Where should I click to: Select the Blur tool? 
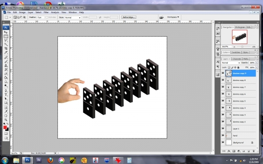[6, 81]
